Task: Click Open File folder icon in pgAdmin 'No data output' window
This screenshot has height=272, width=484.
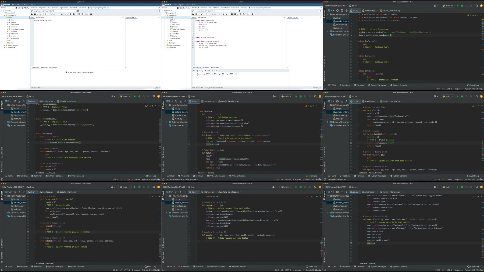Action: (x=32, y=14)
